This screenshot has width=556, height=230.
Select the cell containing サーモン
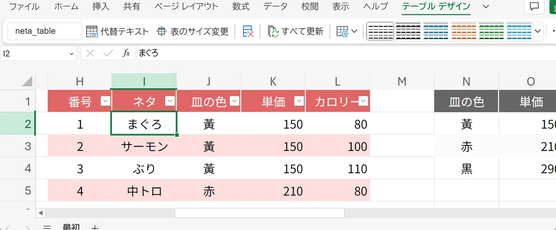(x=144, y=146)
